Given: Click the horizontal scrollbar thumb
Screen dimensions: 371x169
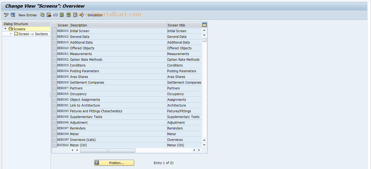Looking at the screenshot, I should [x=108, y=150].
